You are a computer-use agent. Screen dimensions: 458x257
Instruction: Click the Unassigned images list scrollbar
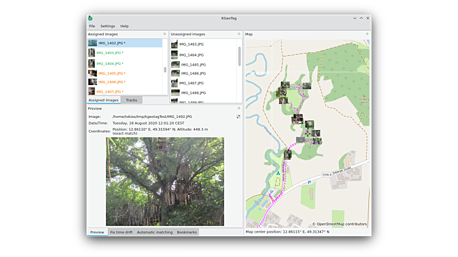click(239, 56)
